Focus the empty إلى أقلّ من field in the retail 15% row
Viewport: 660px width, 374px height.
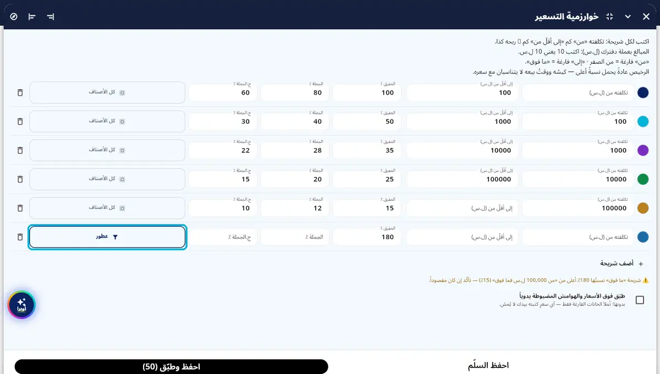pyautogui.click(x=461, y=208)
